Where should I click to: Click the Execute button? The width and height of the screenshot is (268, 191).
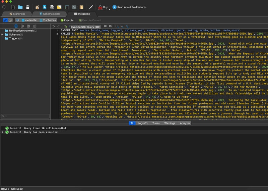(x=67, y=20)
